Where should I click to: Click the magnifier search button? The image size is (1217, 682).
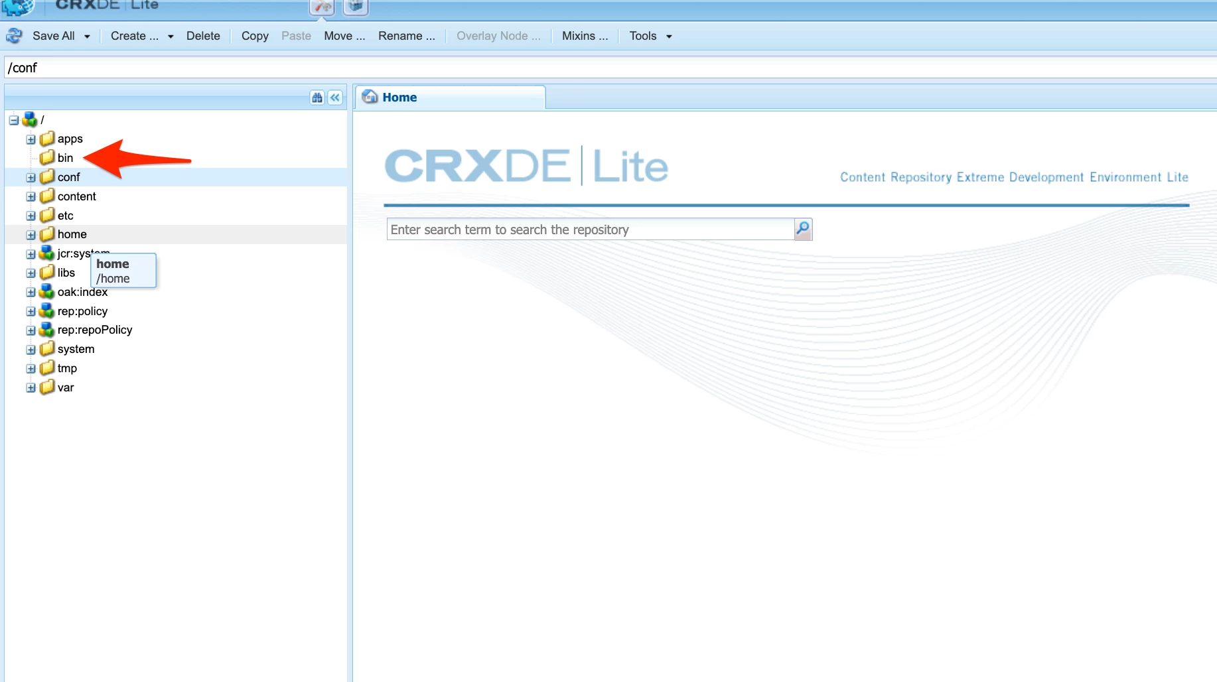(803, 230)
